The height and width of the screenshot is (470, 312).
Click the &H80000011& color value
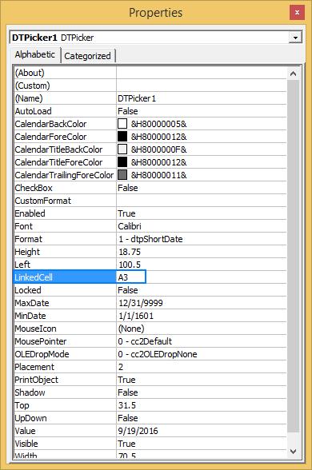tap(158, 175)
